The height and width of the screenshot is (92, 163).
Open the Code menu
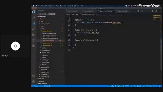tap(37, 6)
